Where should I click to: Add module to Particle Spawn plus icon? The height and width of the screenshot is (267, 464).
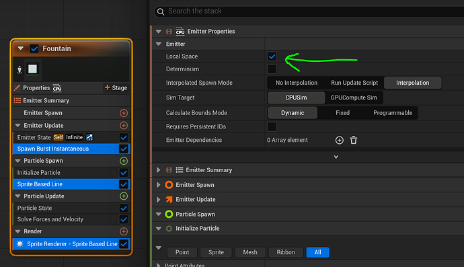(124, 161)
